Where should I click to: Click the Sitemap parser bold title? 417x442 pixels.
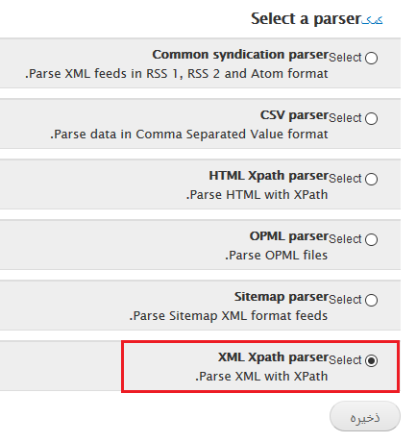pyautogui.click(x=282, y=297)
